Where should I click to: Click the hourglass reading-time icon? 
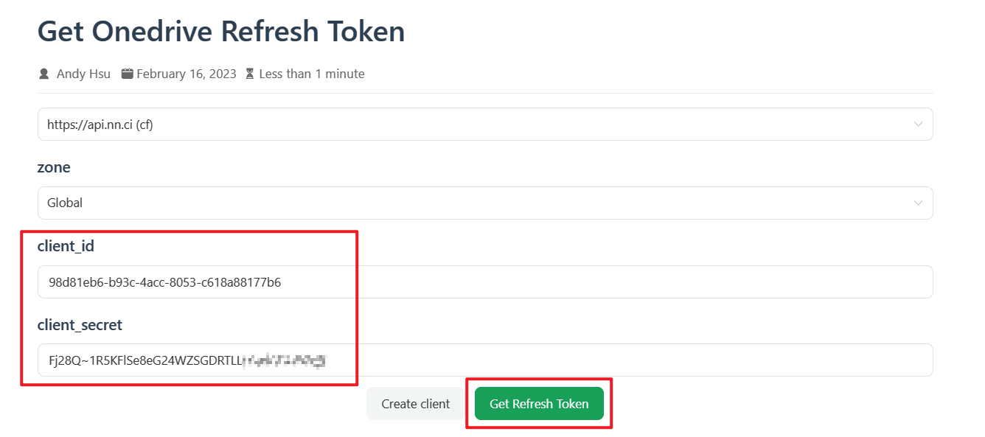[x=250, y=74]
